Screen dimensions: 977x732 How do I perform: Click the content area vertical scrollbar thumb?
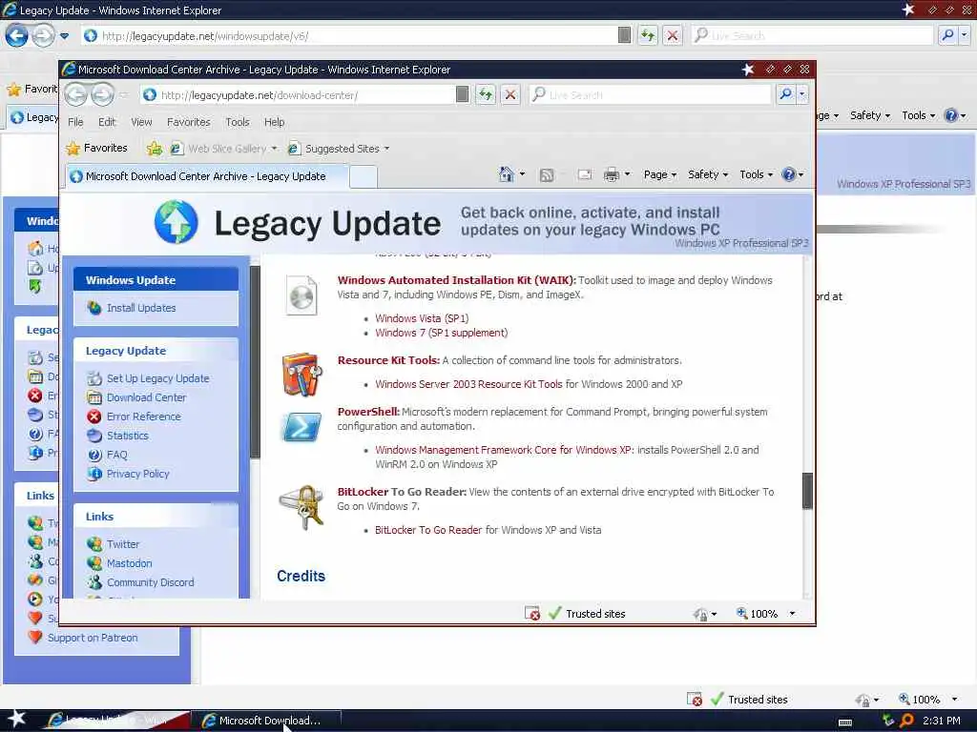click(807, 491)
